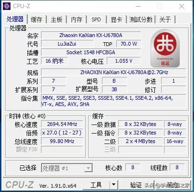Image resolution: width=194 pixels, height=192 pixels.
Task: Click the multiplier value x 27.0 (12 - 27)
Action: (62, 133)
